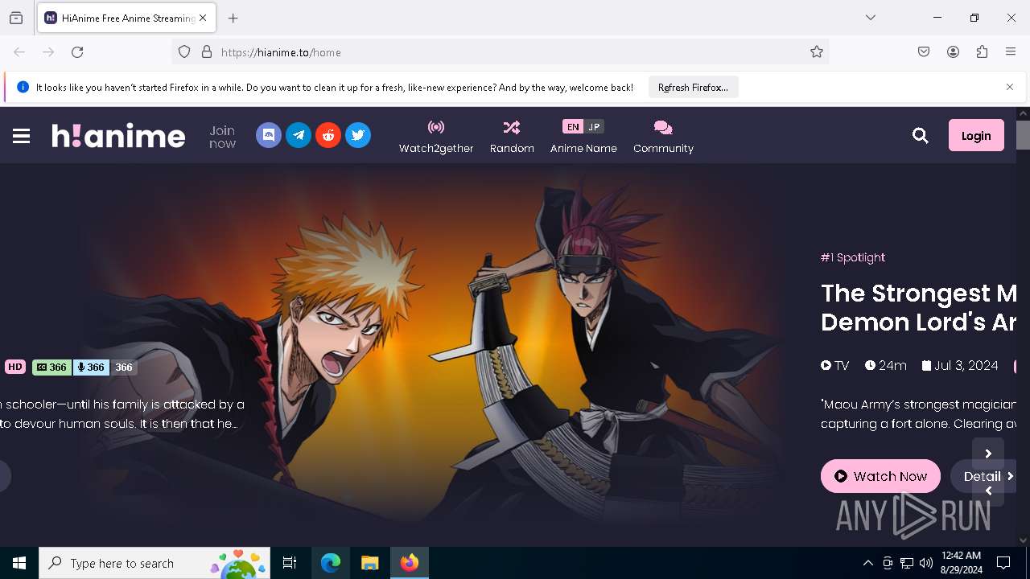Screen dimensions: 1030x579
Task: Open Firefox from the taskbar
Action: (410, 563)
